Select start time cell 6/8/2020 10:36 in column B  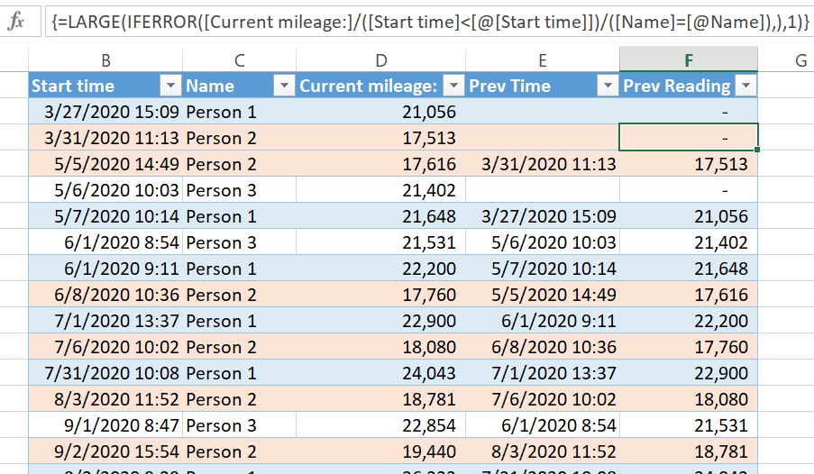pyautogui.click(x=105, y=295)
